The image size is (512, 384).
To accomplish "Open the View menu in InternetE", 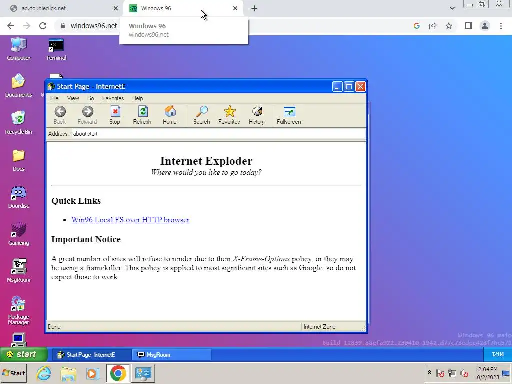I will pos(73,98).
